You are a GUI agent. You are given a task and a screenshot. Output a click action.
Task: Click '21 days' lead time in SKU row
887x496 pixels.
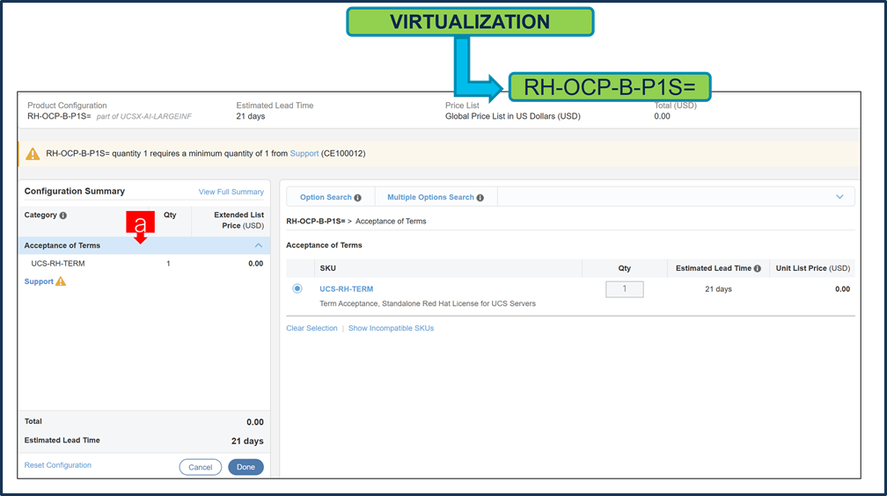point(718,289)
